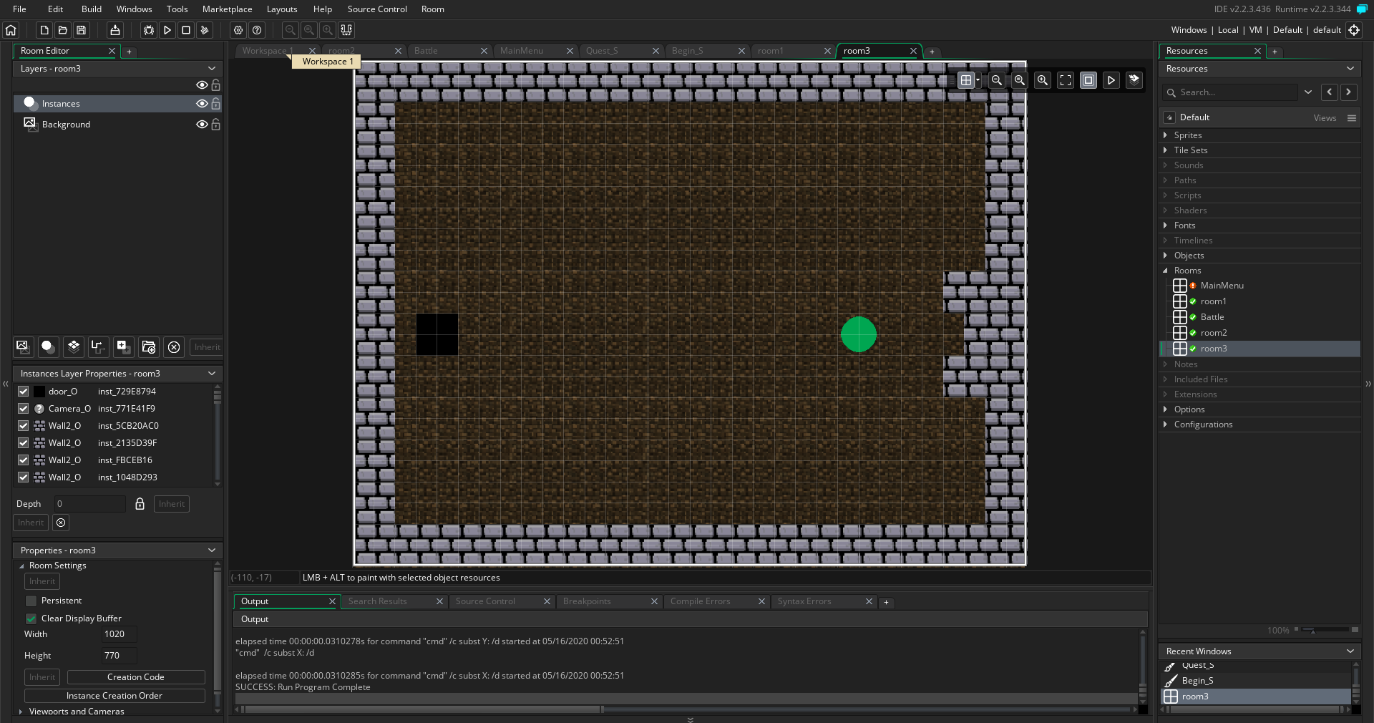Screen dimensions: 1374x723
Task: Collapse the Rooms folder in Resources
Action: [1165, 271]
